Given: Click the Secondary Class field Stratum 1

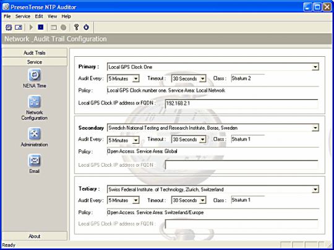Looking at the screenshot, I should coord(248,140).
